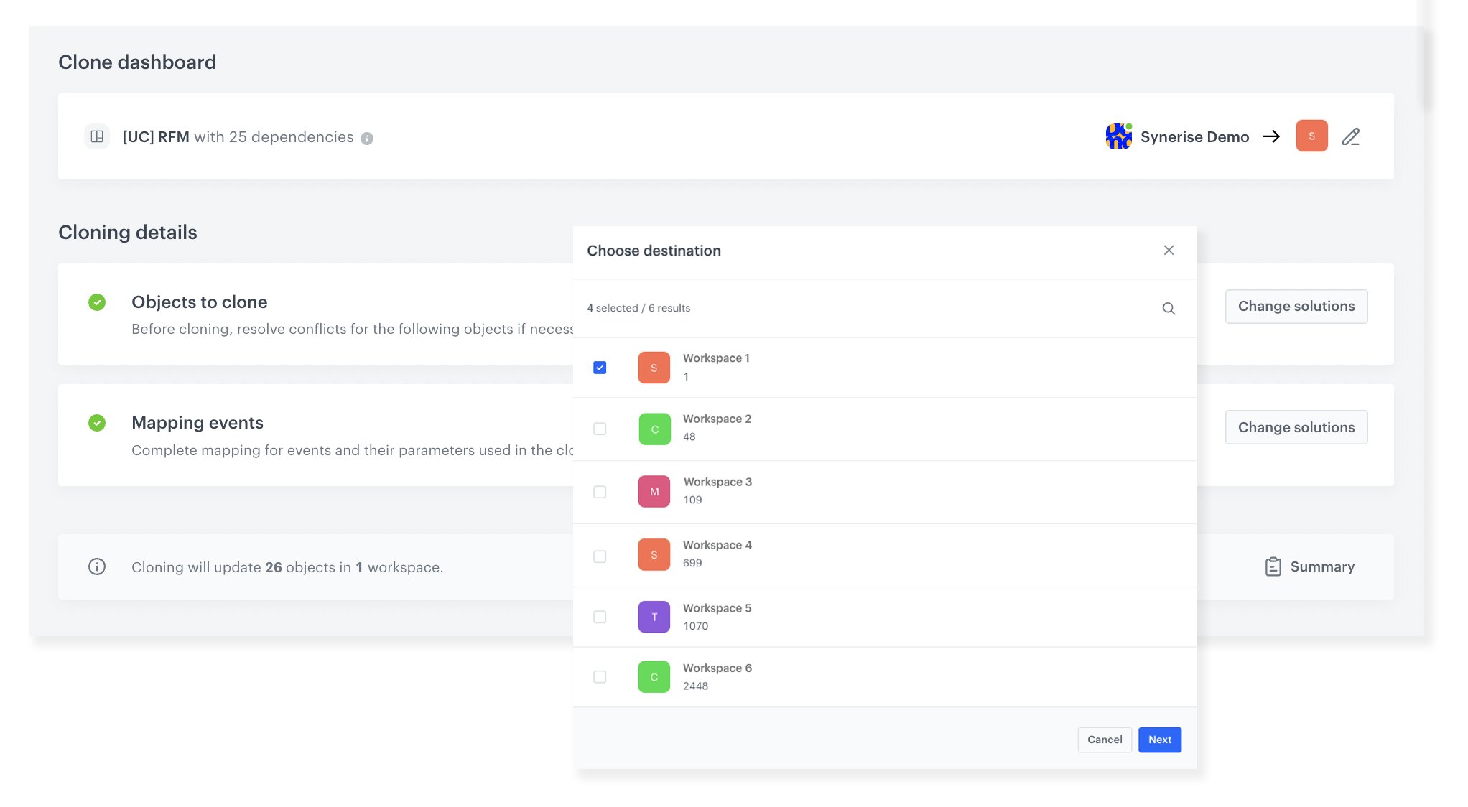Click Change solutions for Objects to clone
Screen dimensions: 1468x807
click(x=1296, y=306)
